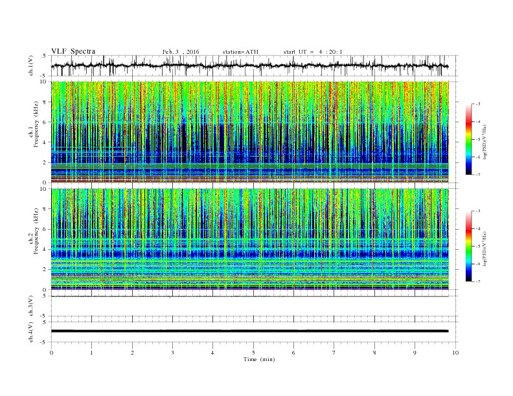Click the "4" kHz tick of ch.2 spectrogram
Viewport: 513px width, 396px height.
(x=45, y=249)
